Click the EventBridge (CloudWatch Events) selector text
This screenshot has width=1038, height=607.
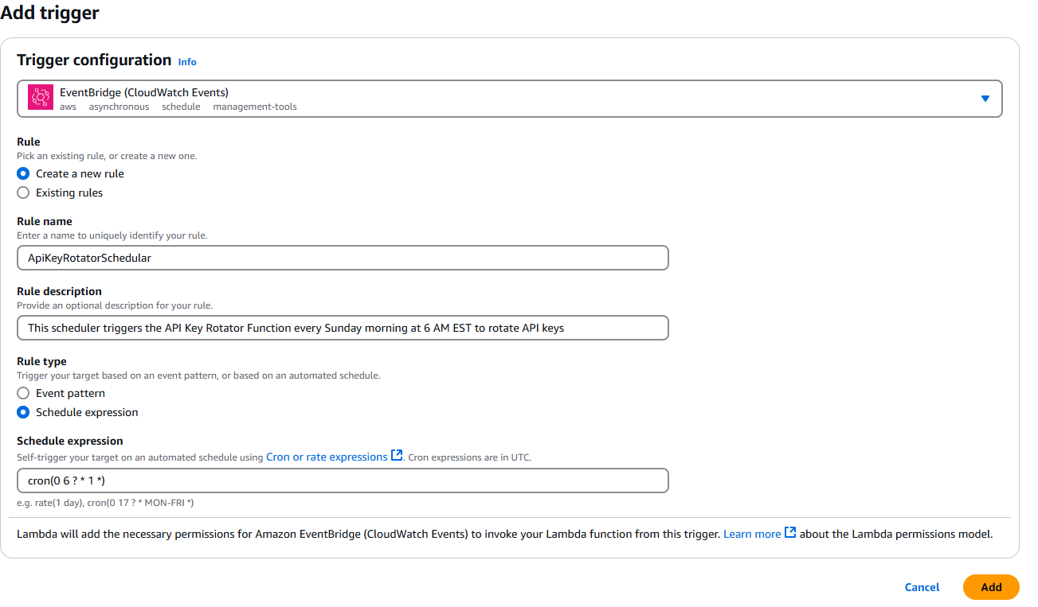pos(144,92)
